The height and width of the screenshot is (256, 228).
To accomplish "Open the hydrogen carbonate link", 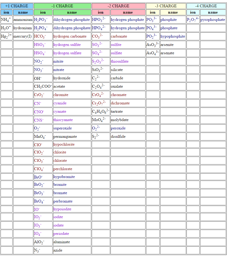I will pyautogui.click(x=70, y=36).
